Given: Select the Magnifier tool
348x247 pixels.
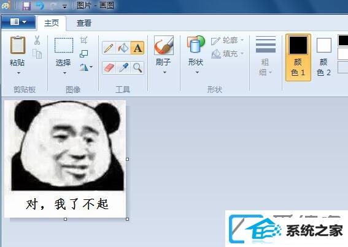Looking at the screenshot, I should point(137,68).
